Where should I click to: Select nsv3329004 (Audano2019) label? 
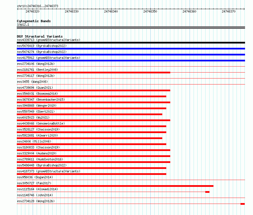point(37,153)
